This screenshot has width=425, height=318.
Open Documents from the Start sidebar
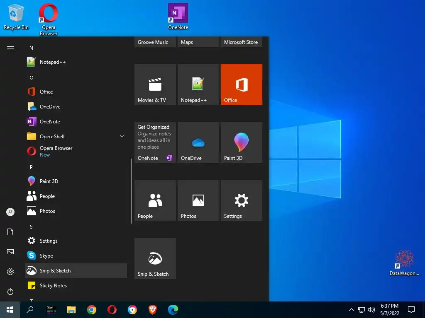pos(10,232)
